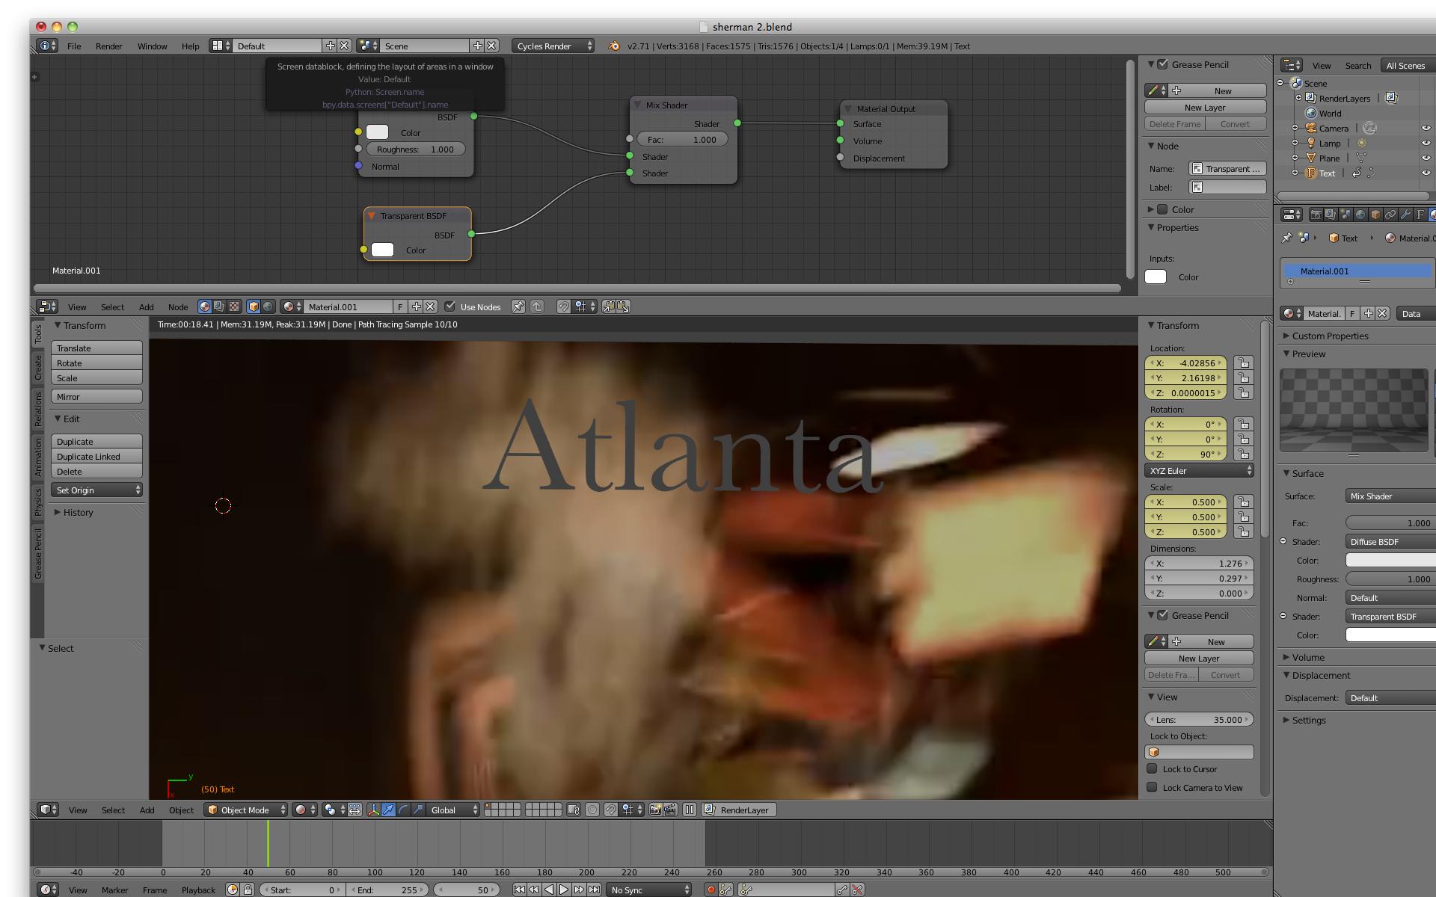1436x897 pixels.
Task: Select texture nodes tree type icon
Action: click(x=234, y=306)
